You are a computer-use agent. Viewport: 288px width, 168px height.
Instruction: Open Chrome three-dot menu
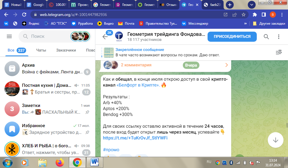pos(282,15)
